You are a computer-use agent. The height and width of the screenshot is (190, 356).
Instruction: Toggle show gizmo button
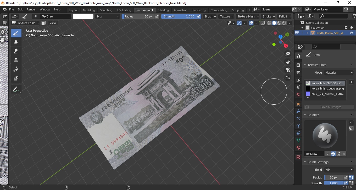coord(239,23)
